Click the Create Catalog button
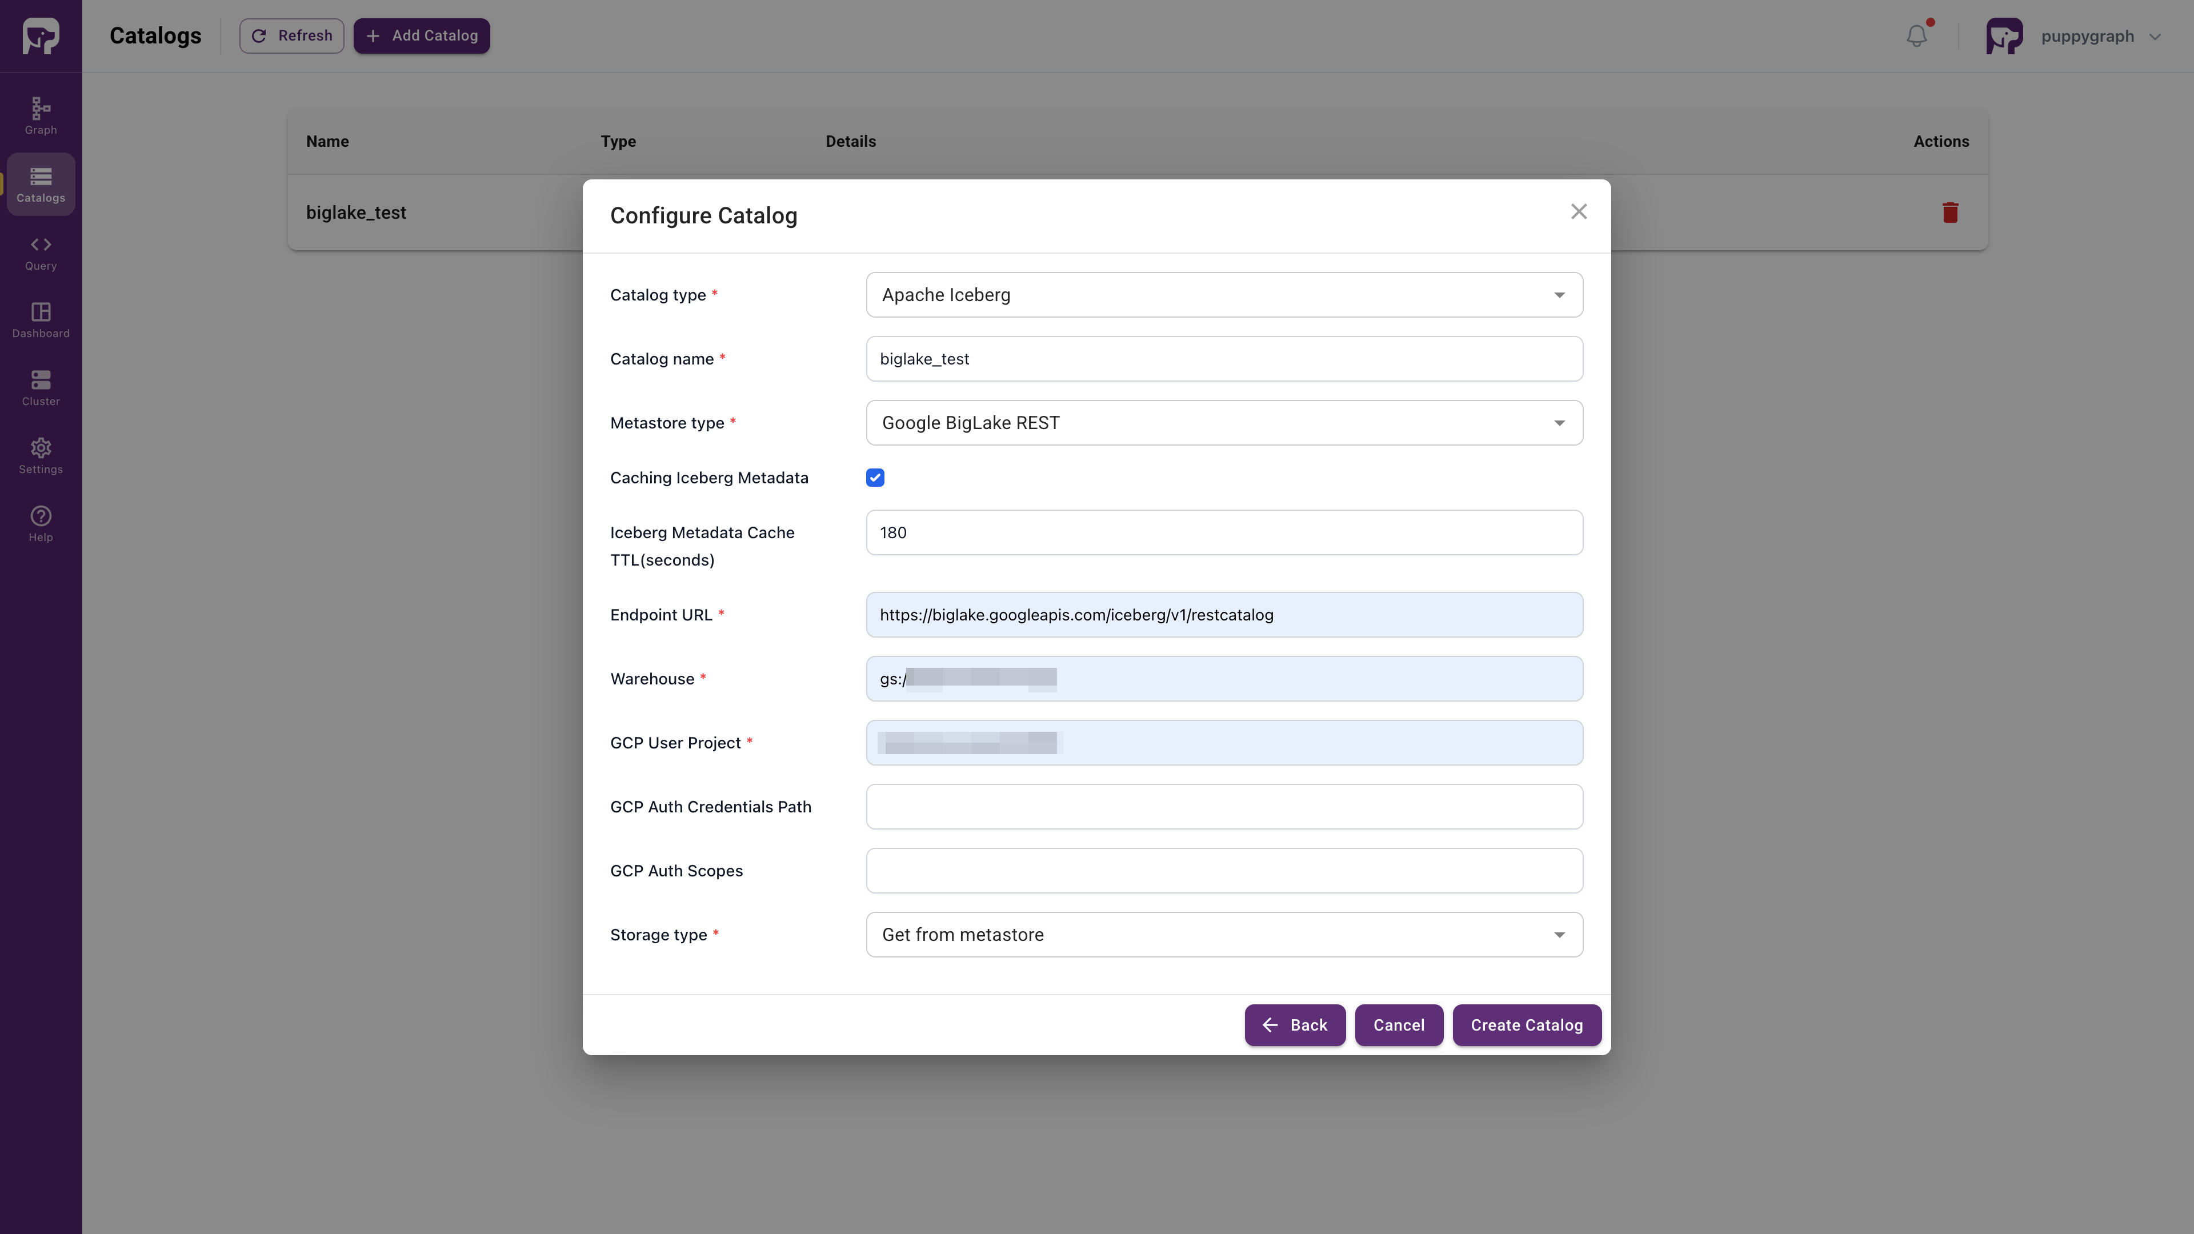Screen dimensions: 2194x1234 click(x=1526, y=1024)
